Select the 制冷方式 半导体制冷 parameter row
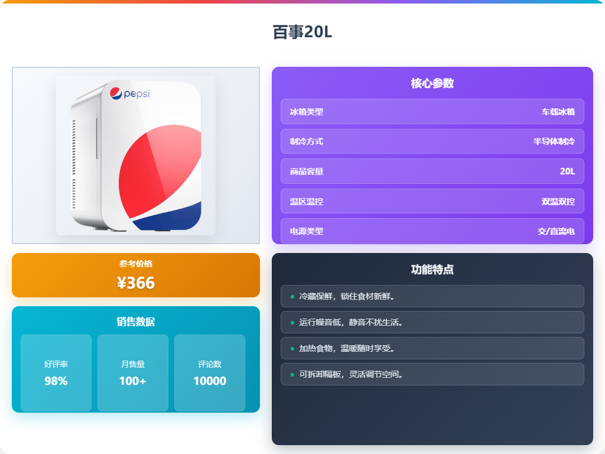Screen dimensions: 605x454 pos(432,141)
